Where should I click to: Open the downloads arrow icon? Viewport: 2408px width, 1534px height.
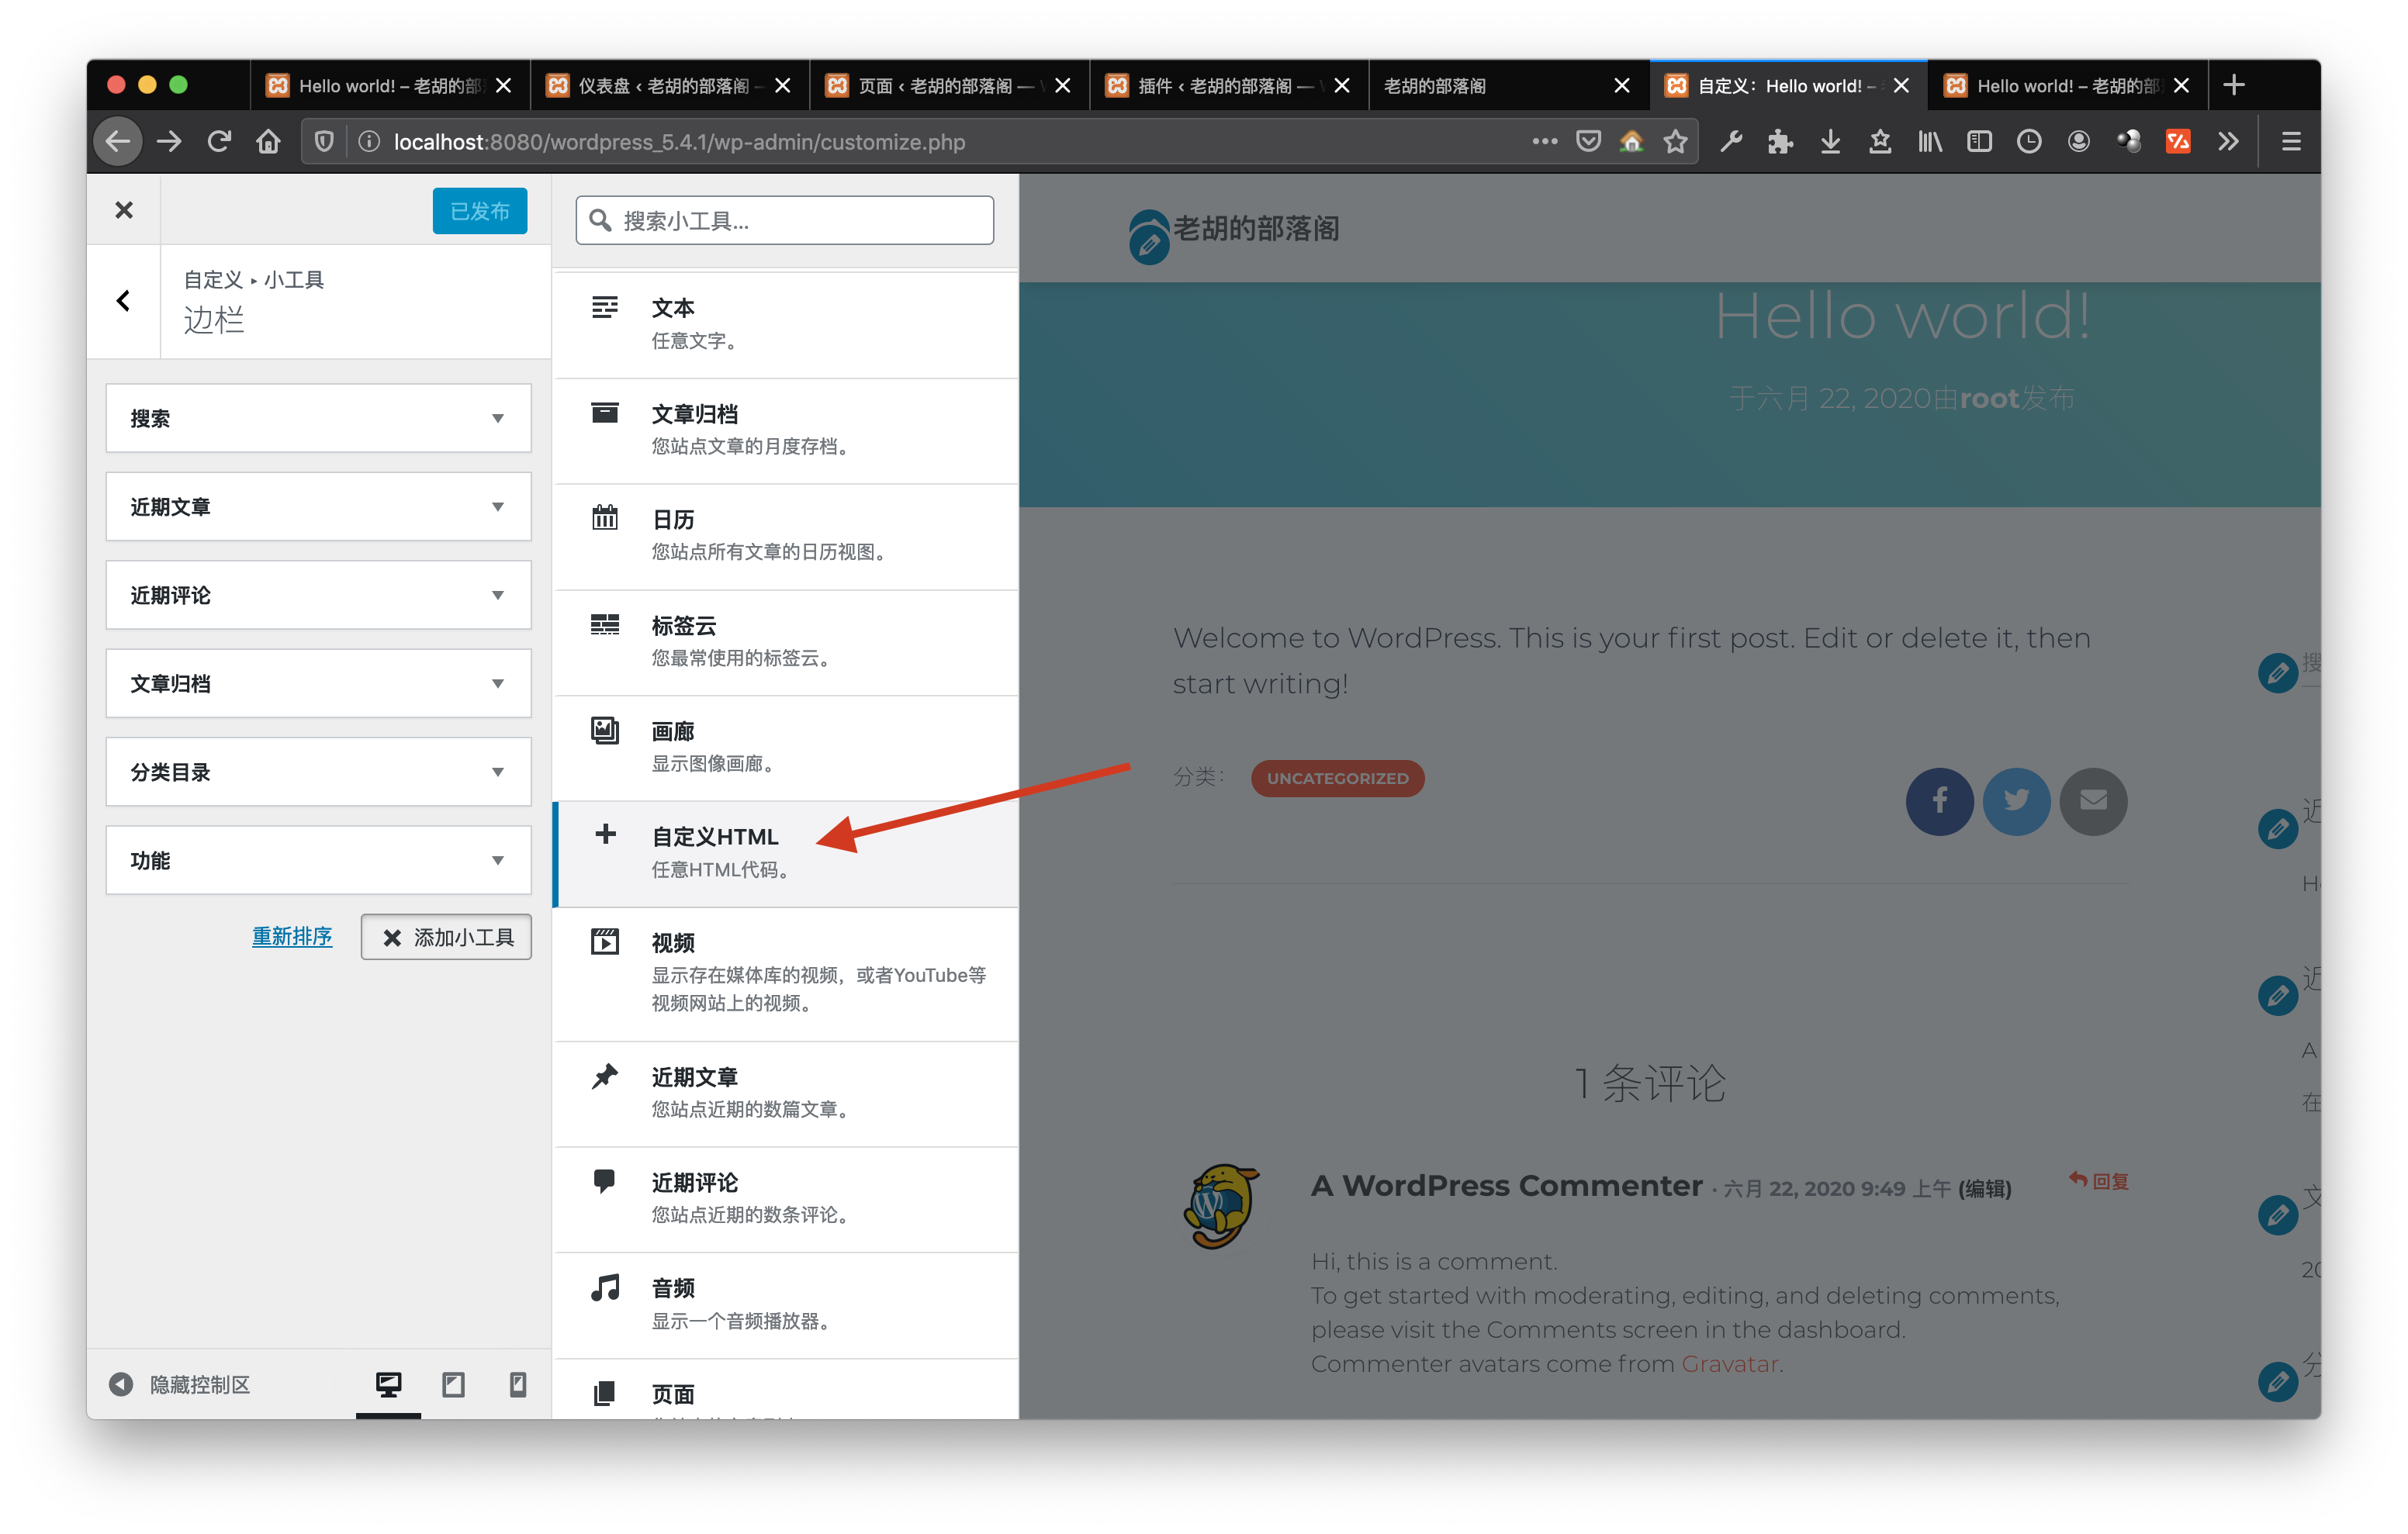1830,142
